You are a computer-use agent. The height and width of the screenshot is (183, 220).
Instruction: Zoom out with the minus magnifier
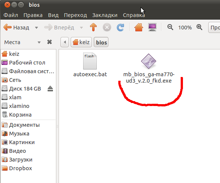click(170, 27)
